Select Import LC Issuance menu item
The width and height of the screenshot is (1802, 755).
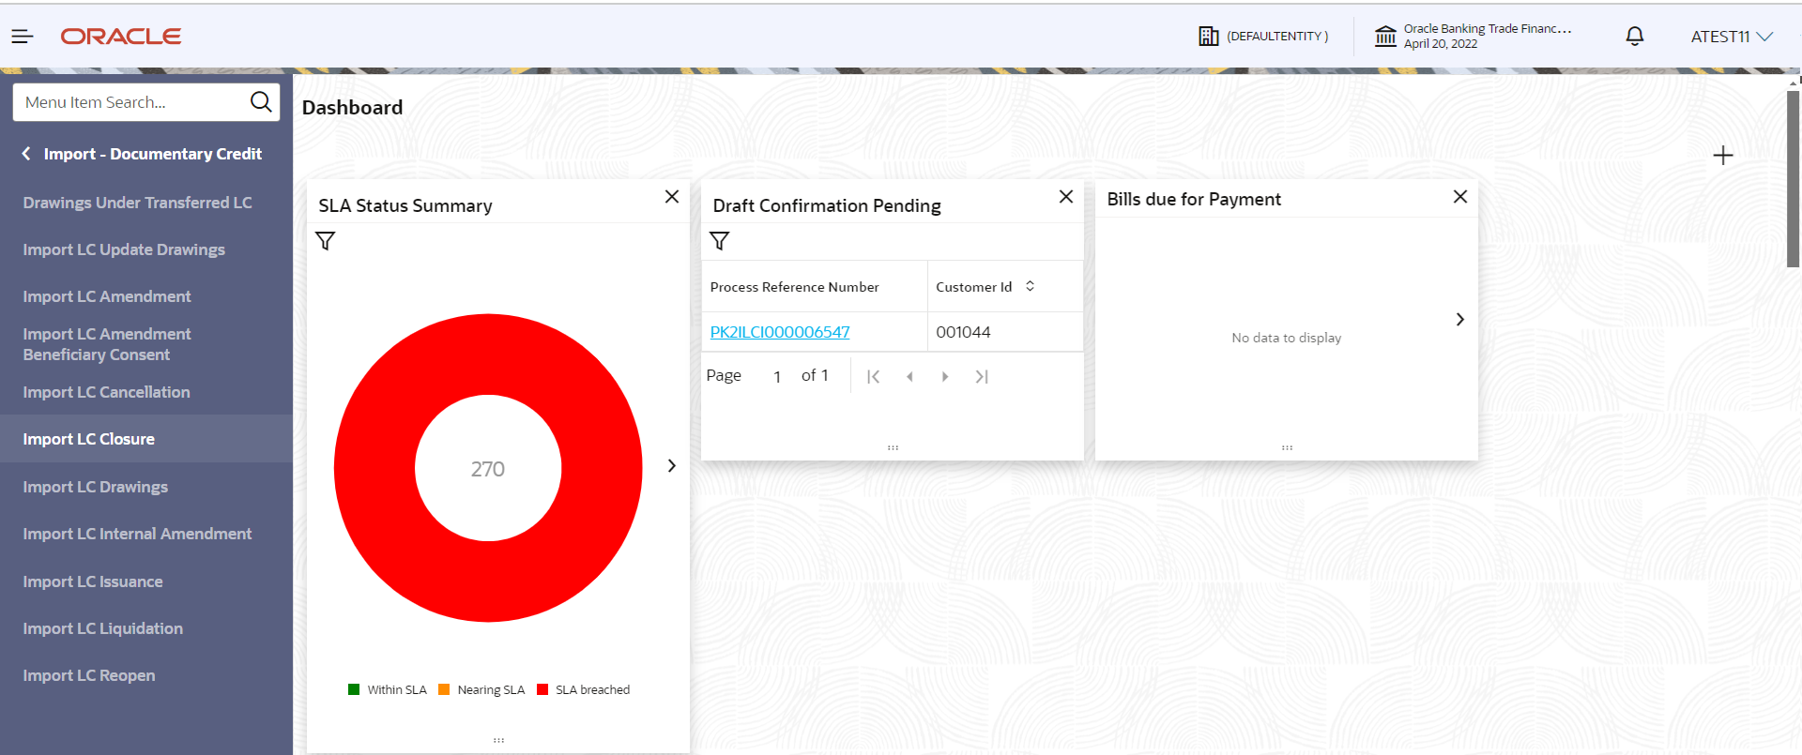pyautogui.click(x=93, y=581)
